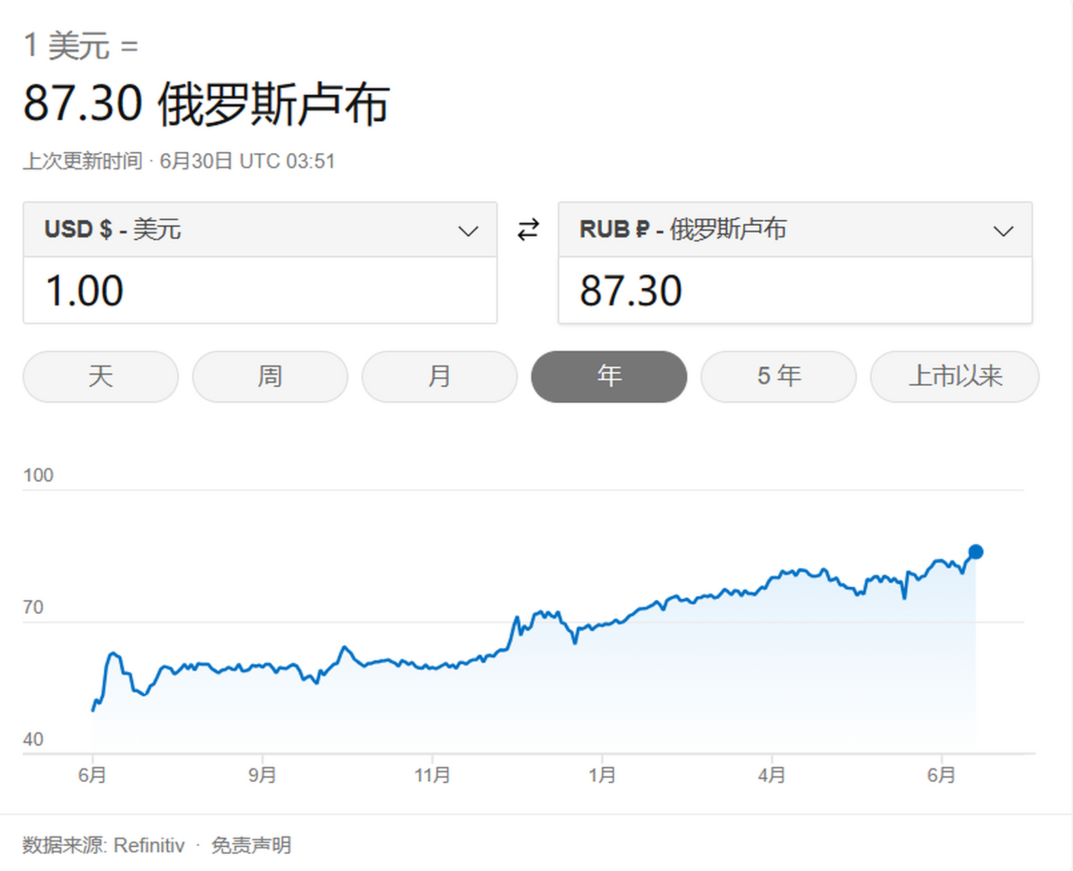Viewport: 1073px width, 871px height.
Task: Click the 数据来源: Refinitiv text
Action: pos(103,845)
